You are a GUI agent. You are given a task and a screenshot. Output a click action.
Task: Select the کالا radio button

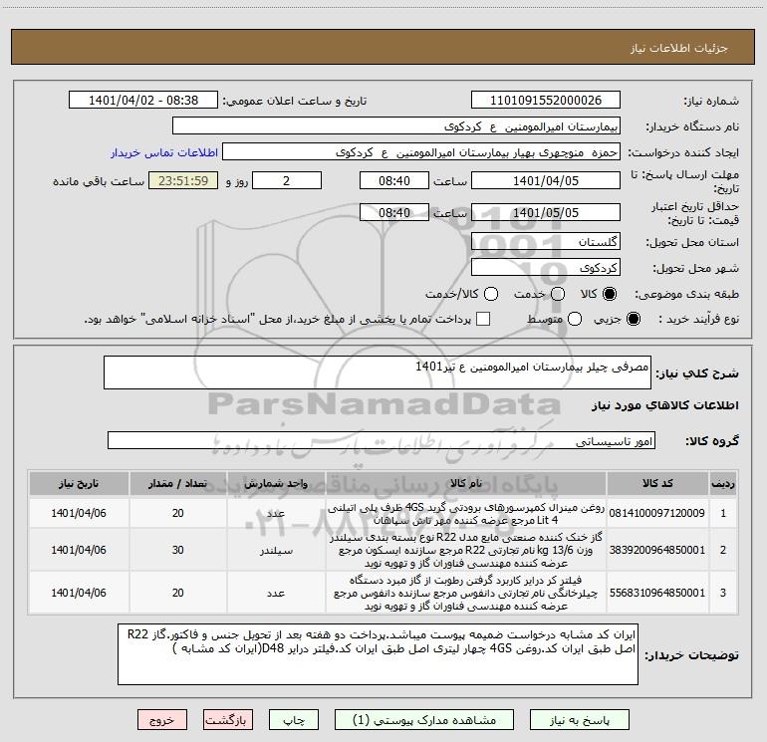click(610, 294)
